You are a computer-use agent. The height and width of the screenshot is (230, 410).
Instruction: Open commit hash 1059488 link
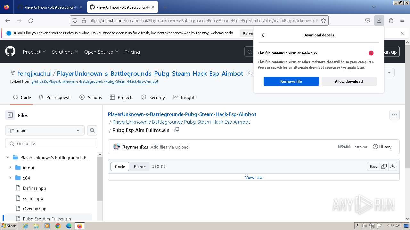344,147
